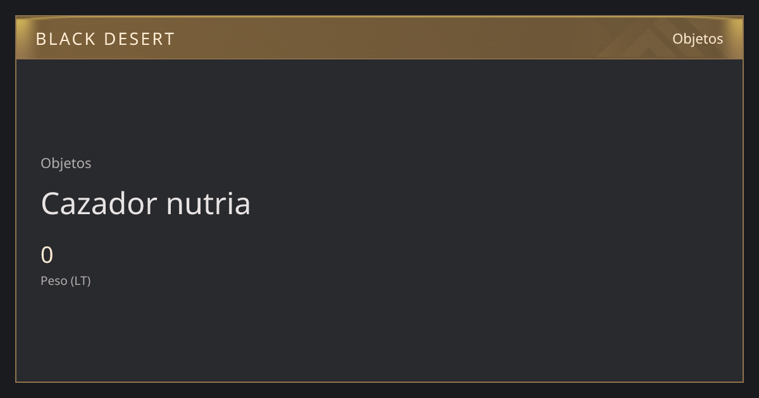This screenshot has height=398, width=759.
Task: Click the empty card space beneath Peso (LT)
Action: [x=190, y=335]
